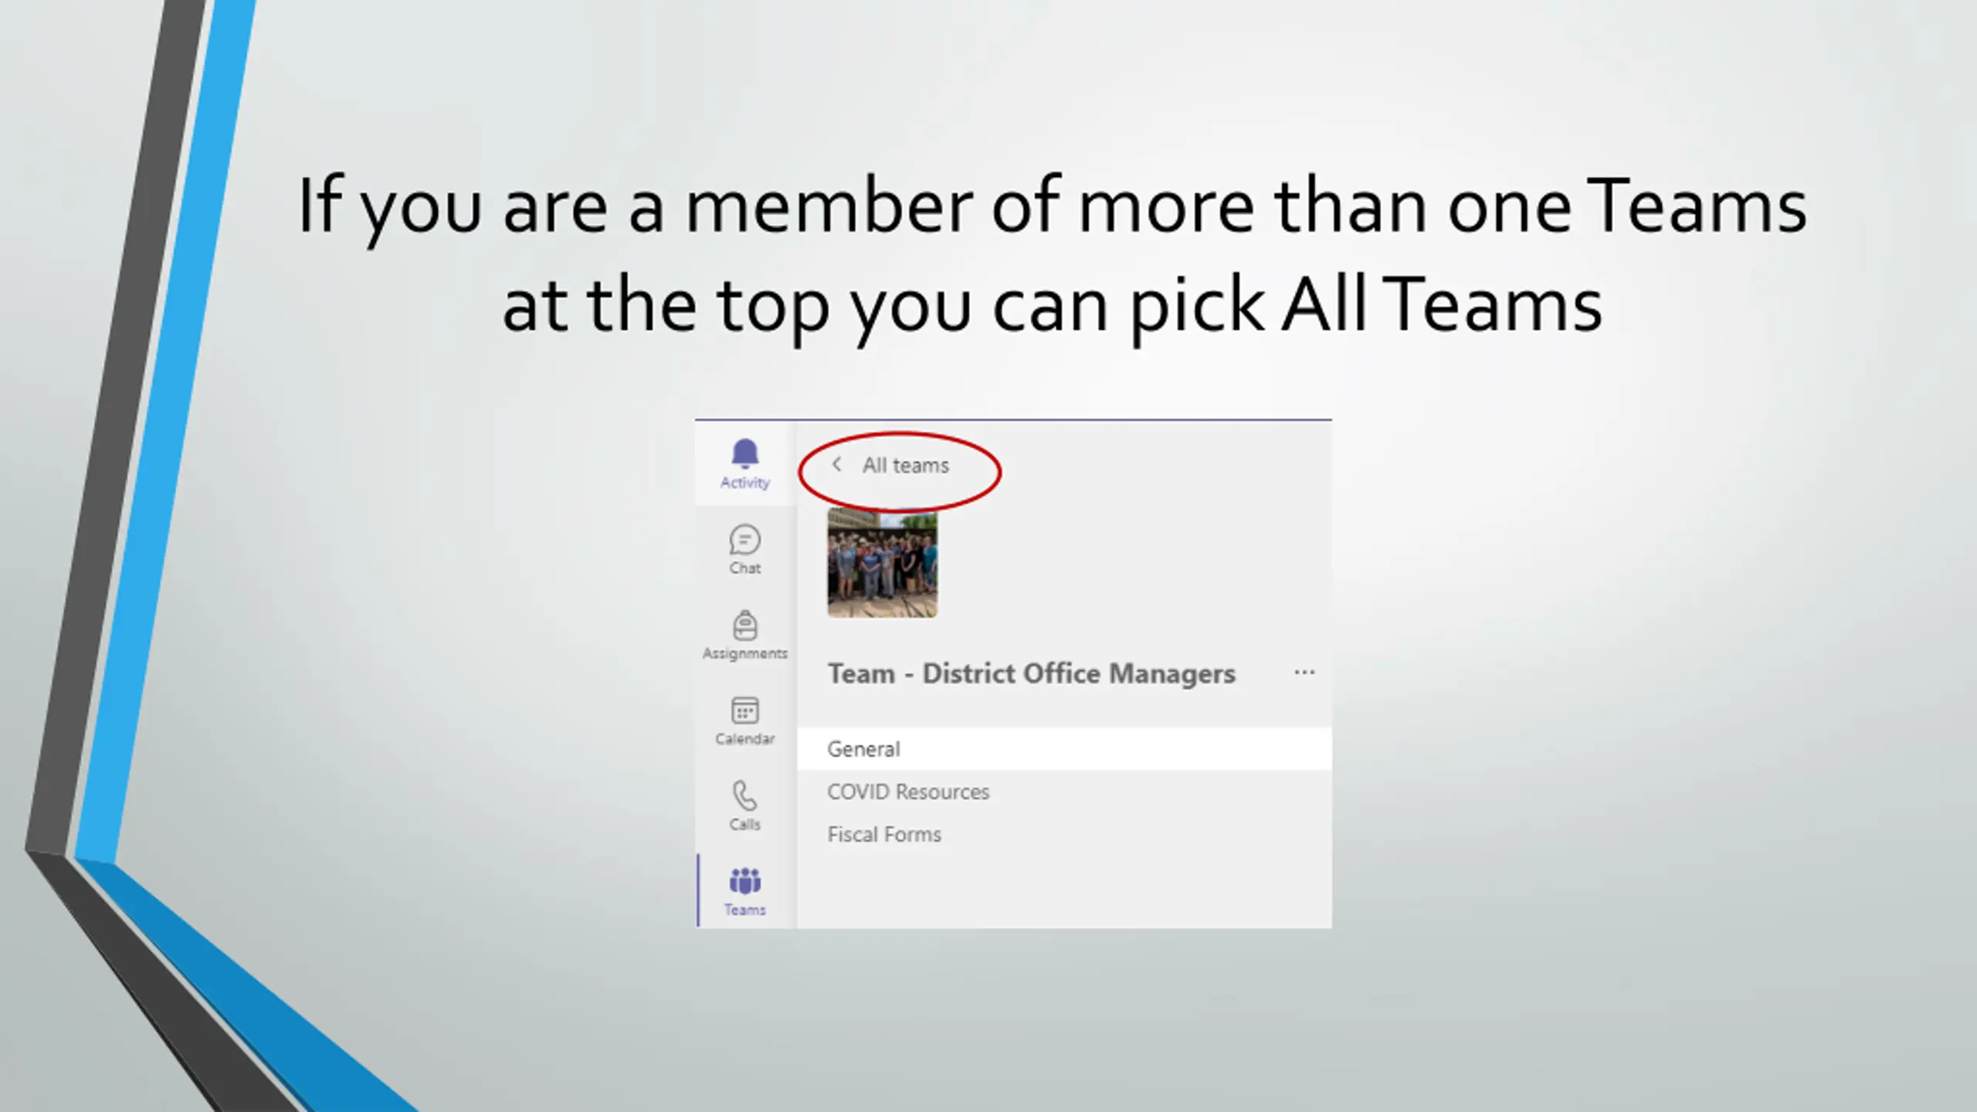The image size is (1977, 1112).
Task: Select the Teams icon in sidebar
Action: tap(744, 881)
